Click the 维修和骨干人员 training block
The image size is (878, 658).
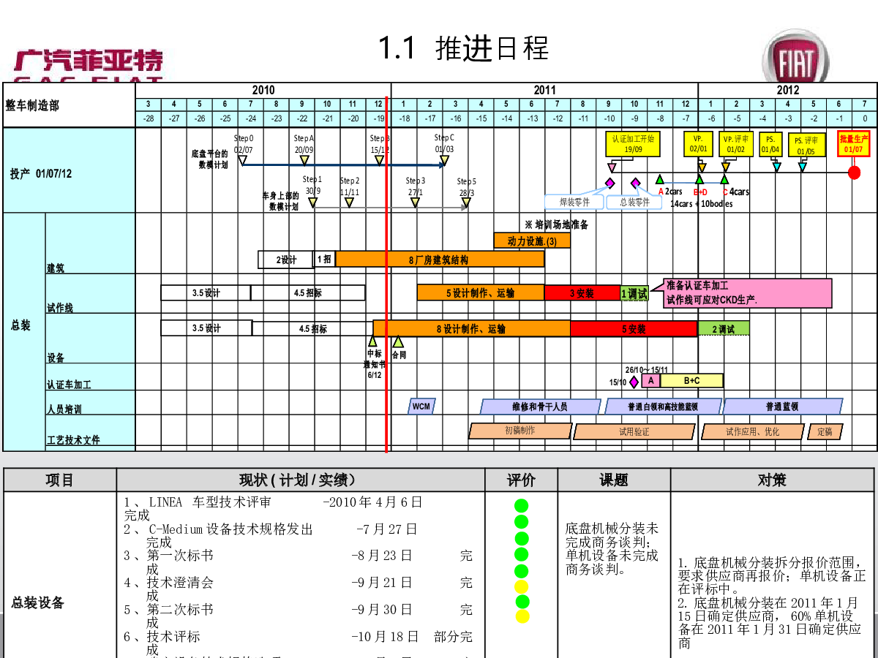click(x=540, y=406)
